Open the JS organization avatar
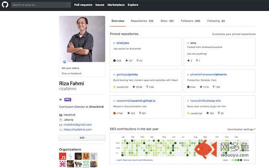The image size is (269, 168). (63, 156)
